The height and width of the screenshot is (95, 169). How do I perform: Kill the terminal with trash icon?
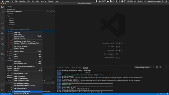point(160,67)
